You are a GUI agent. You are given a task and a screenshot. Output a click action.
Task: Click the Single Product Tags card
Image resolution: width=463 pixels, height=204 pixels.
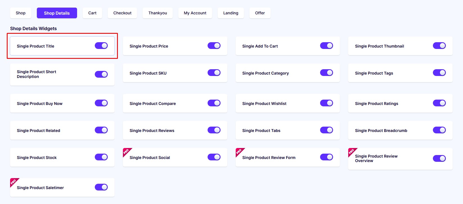[x=400, y=73]
